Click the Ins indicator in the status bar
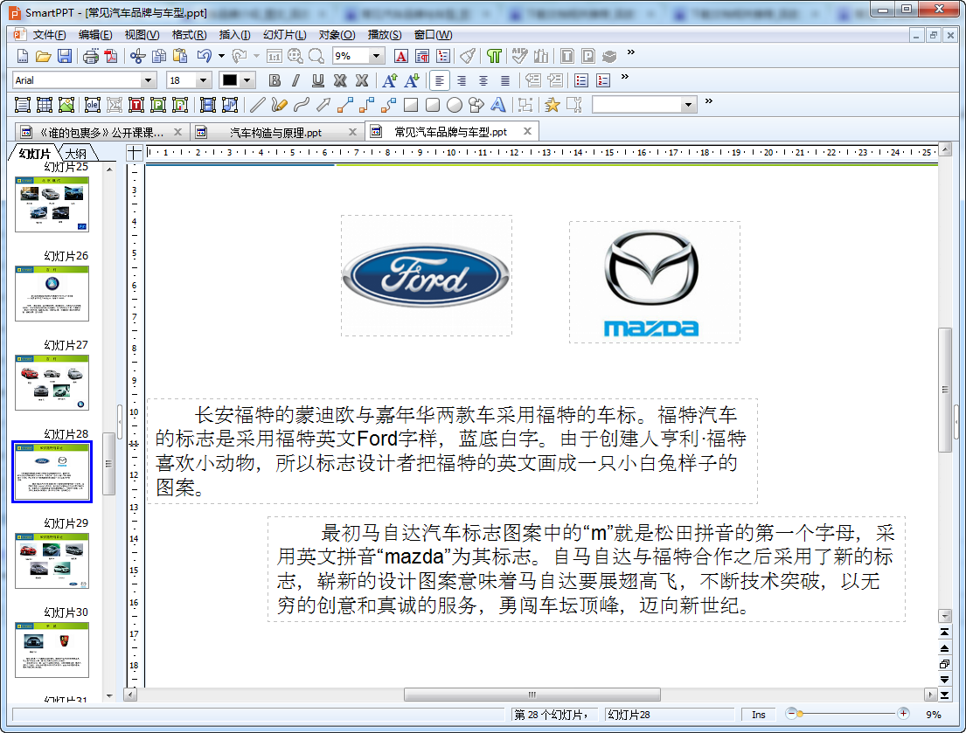Viewport: 966px width, 733px height. 759,715
